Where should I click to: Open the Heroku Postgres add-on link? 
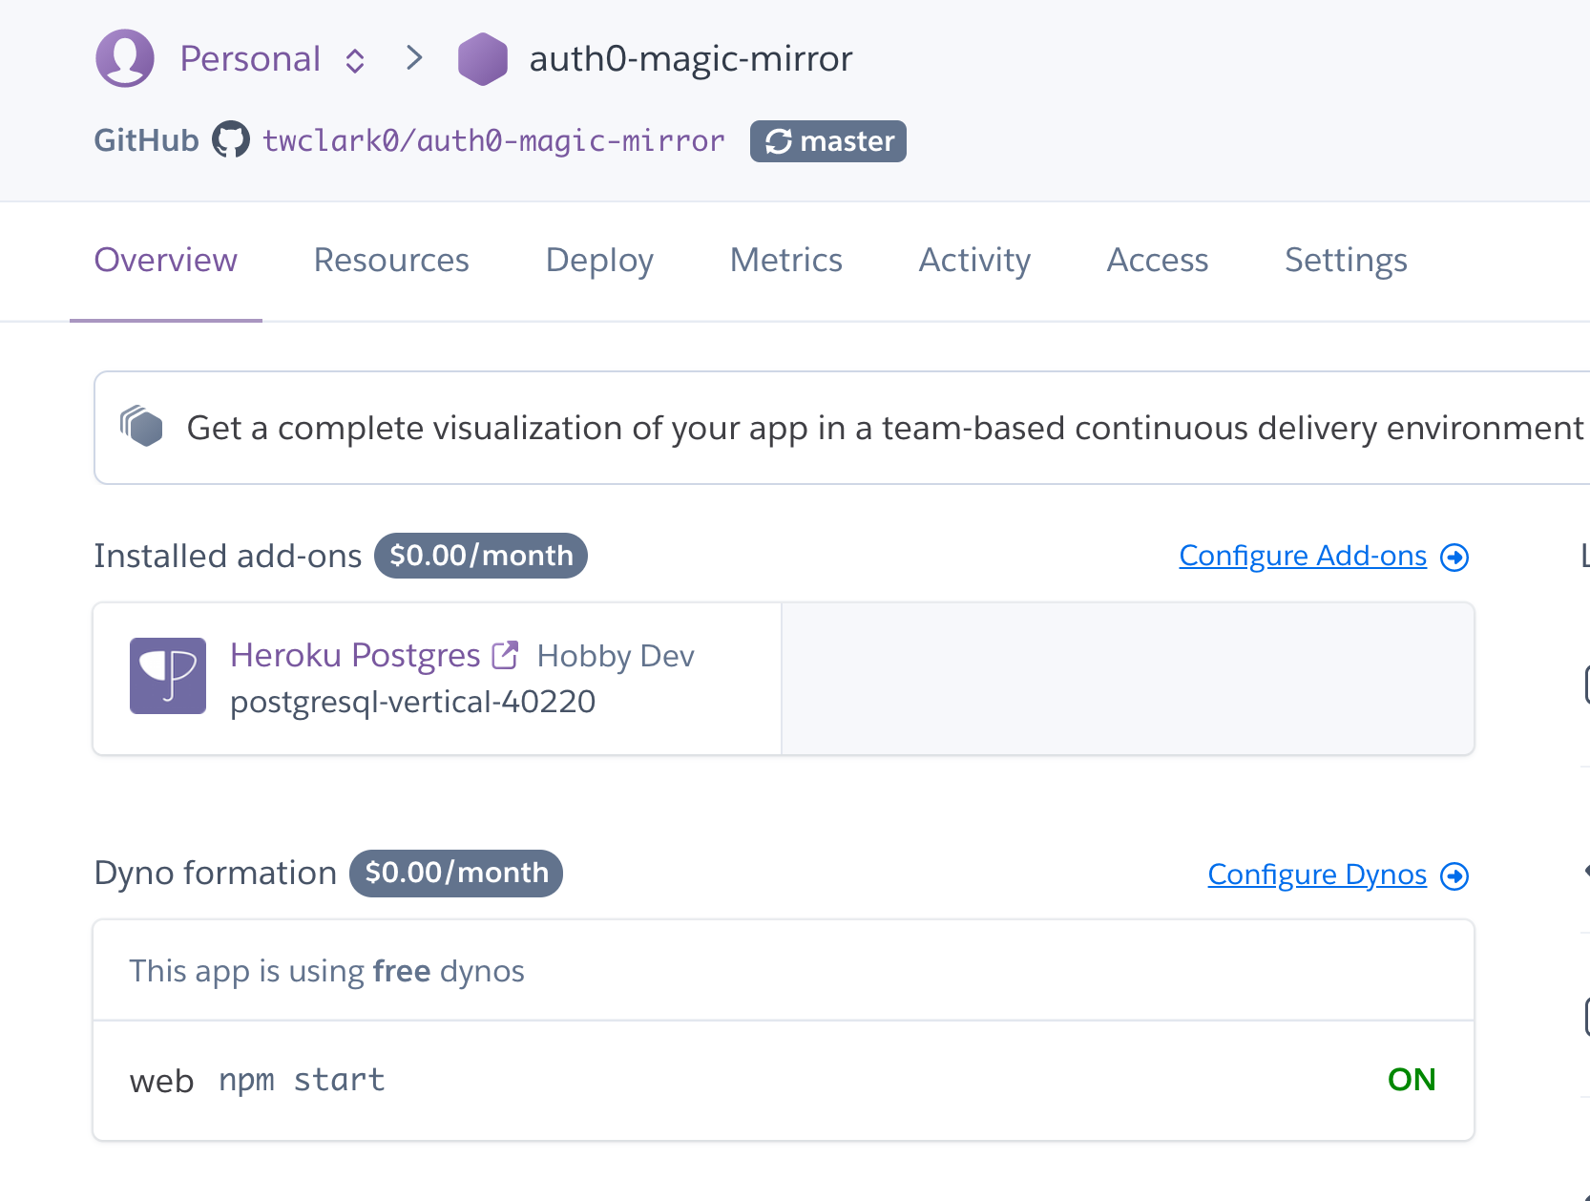click(x=355, y=655)
